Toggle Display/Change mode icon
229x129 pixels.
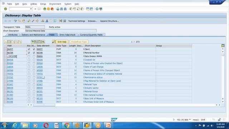tap(15, 21)
